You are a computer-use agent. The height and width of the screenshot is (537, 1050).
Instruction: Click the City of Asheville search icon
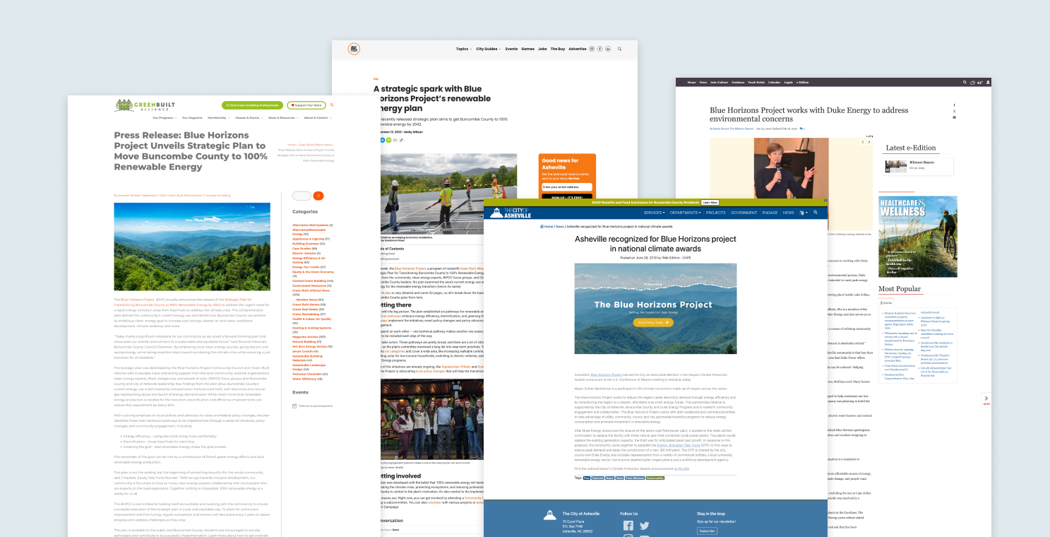[x=816, y=211]
